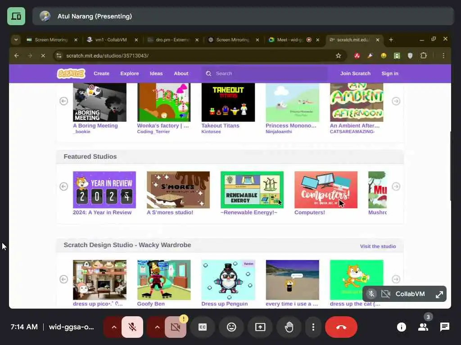The height and width of the screenshot is (345, 461).
Task: Open a new browser tab with plus
Action: [x=391, y=40]
